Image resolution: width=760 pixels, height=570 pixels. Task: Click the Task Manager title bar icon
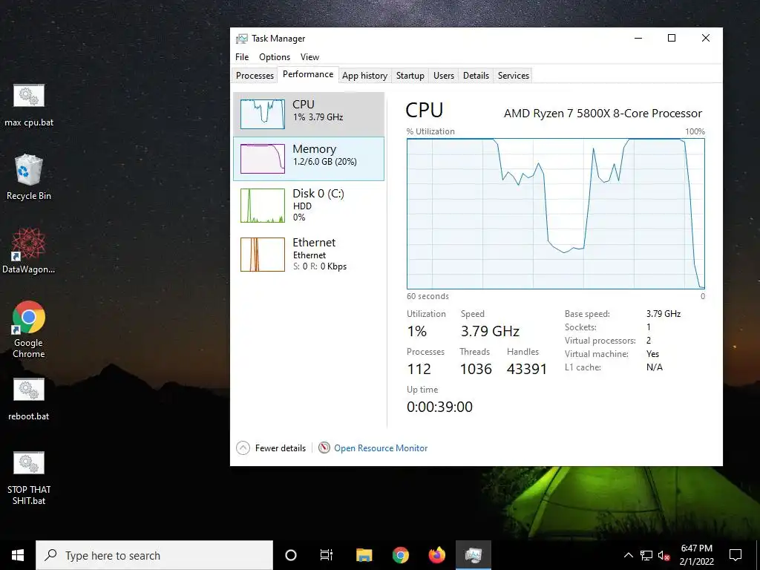241,39
